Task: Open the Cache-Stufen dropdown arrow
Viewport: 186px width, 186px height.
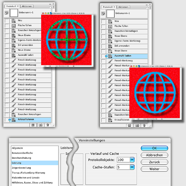Action: tap(132, 167)
